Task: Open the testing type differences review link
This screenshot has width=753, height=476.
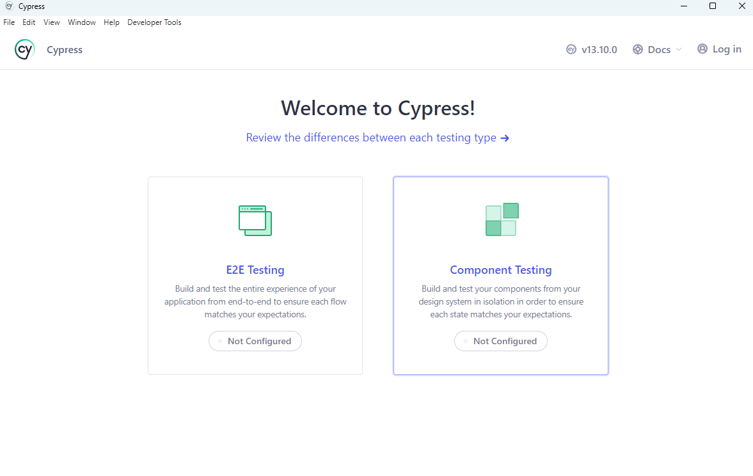Action: coord(370,138)
